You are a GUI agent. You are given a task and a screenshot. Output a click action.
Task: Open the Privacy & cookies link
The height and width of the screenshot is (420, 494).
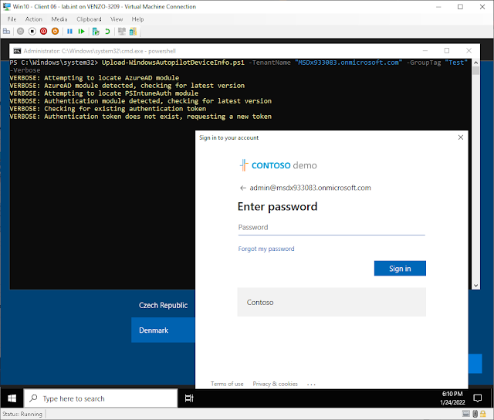[x=275, y=384]
